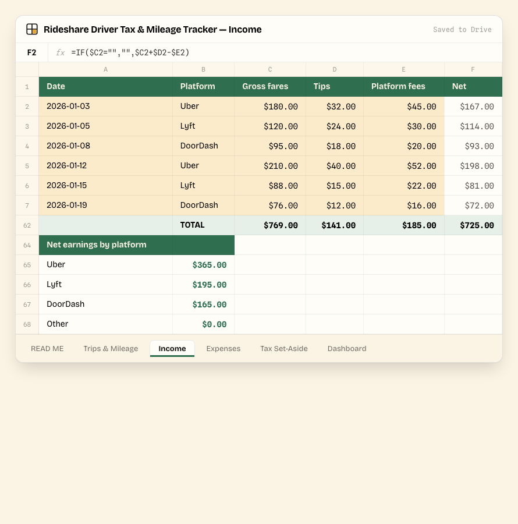Select total tips $141.00
The width and height of the screenshot is (518, 524).
coord(335,225)
